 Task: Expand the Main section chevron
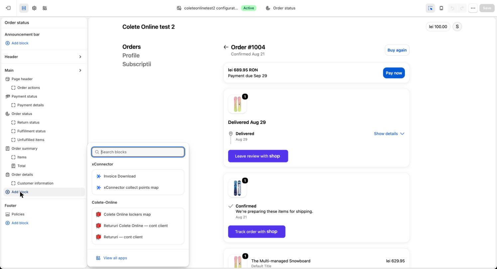[x=80, y=70]
